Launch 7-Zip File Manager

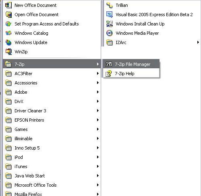click(131, 64)
